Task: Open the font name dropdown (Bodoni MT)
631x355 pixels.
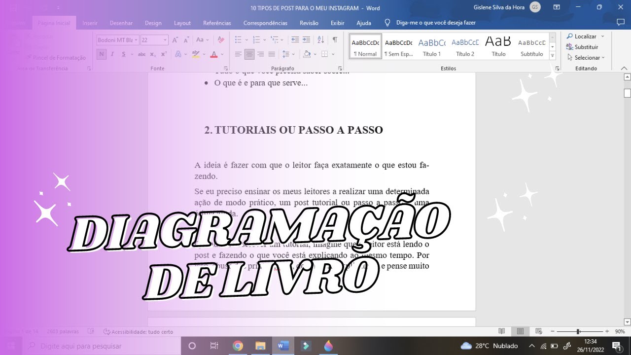Action: [137, 40]
